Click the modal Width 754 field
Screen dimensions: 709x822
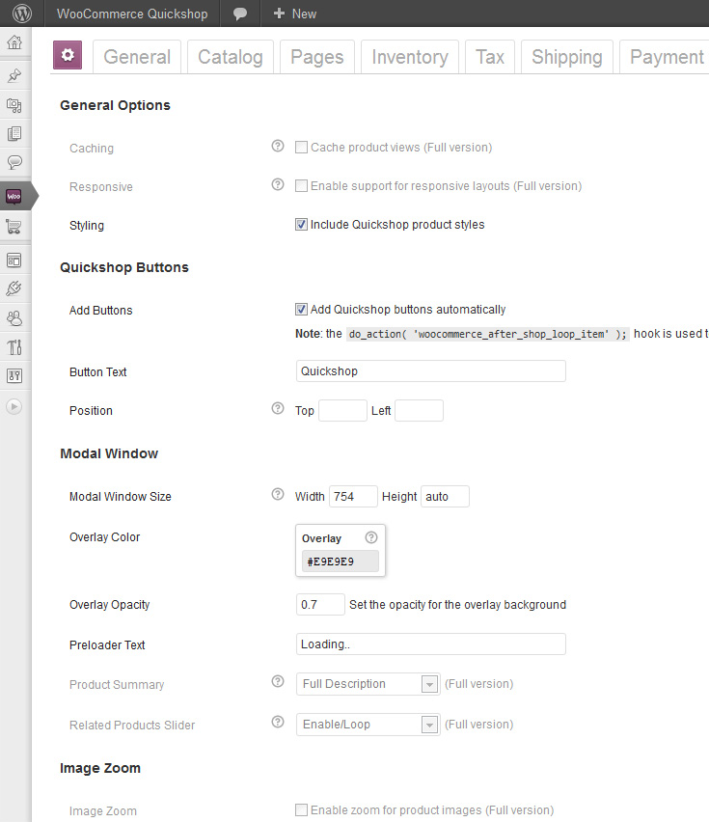[353, 497]
